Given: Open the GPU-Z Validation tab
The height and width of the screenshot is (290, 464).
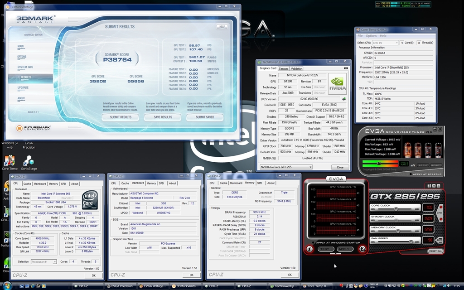Looking at the screenshot, I should (x=296, y=69).
